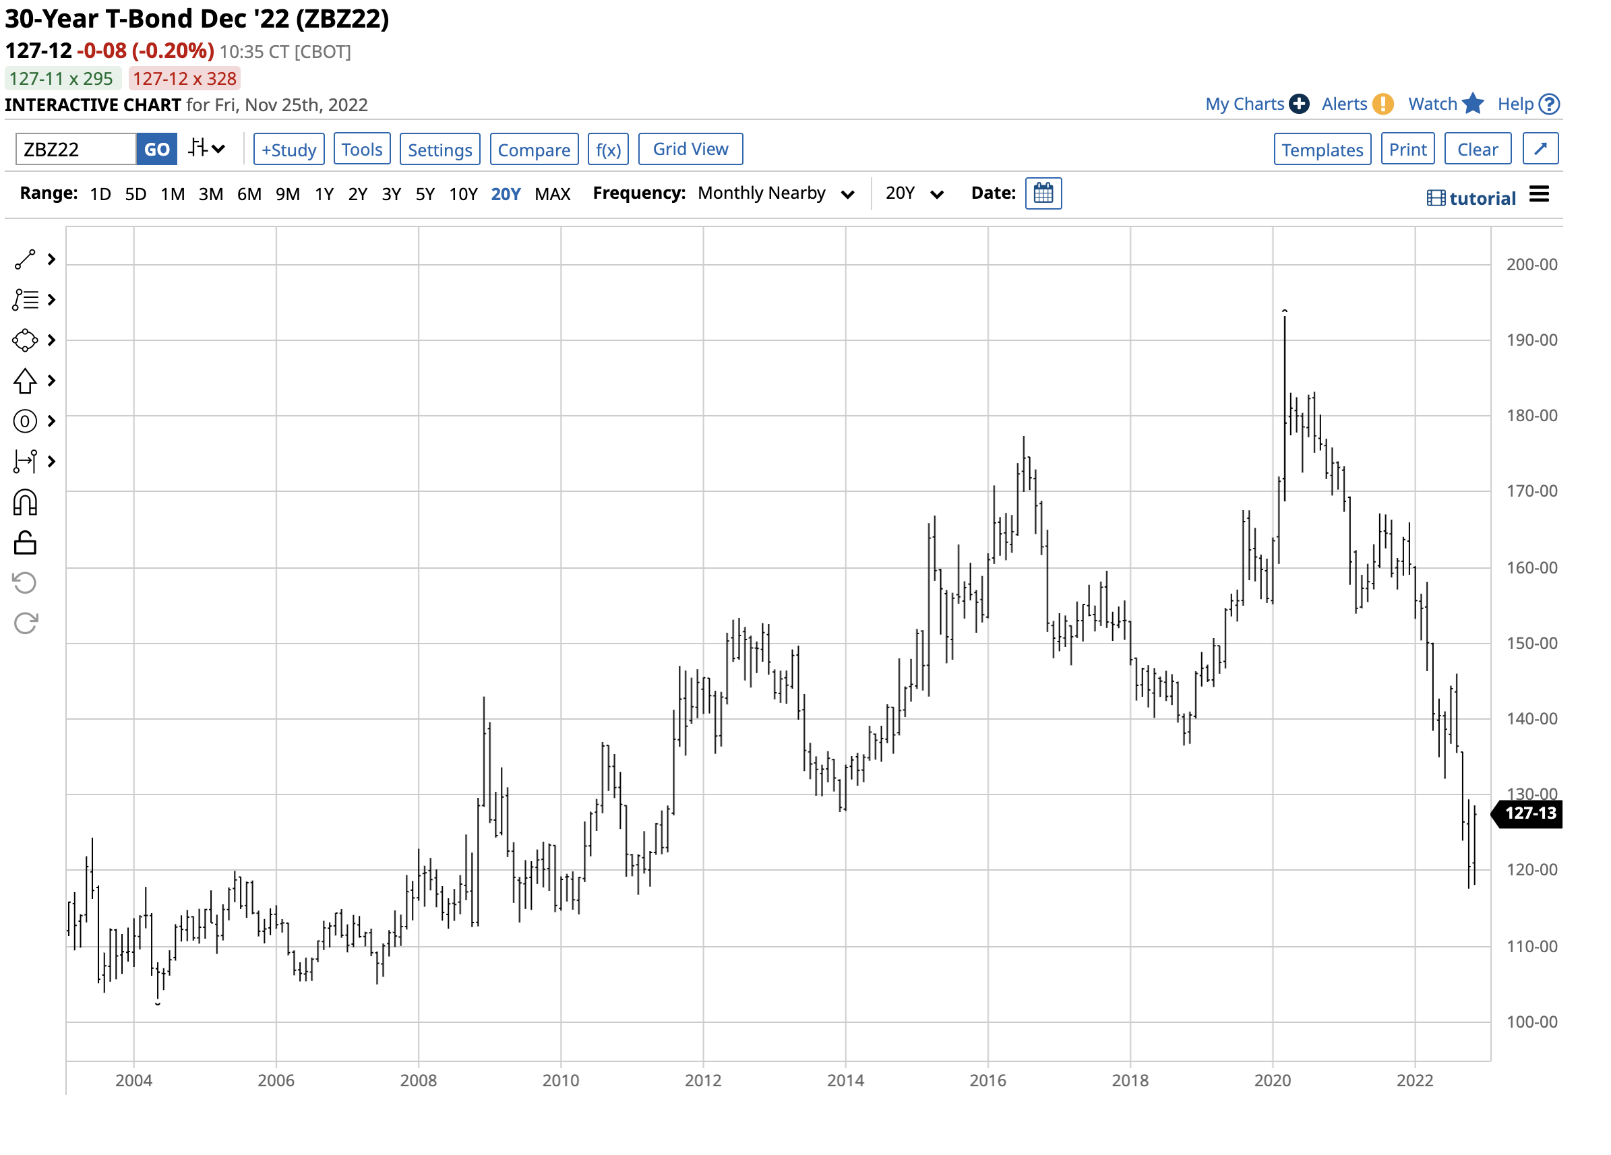Select the 10Y range option
This screenshot has height=1155, width=1611.
463,194
